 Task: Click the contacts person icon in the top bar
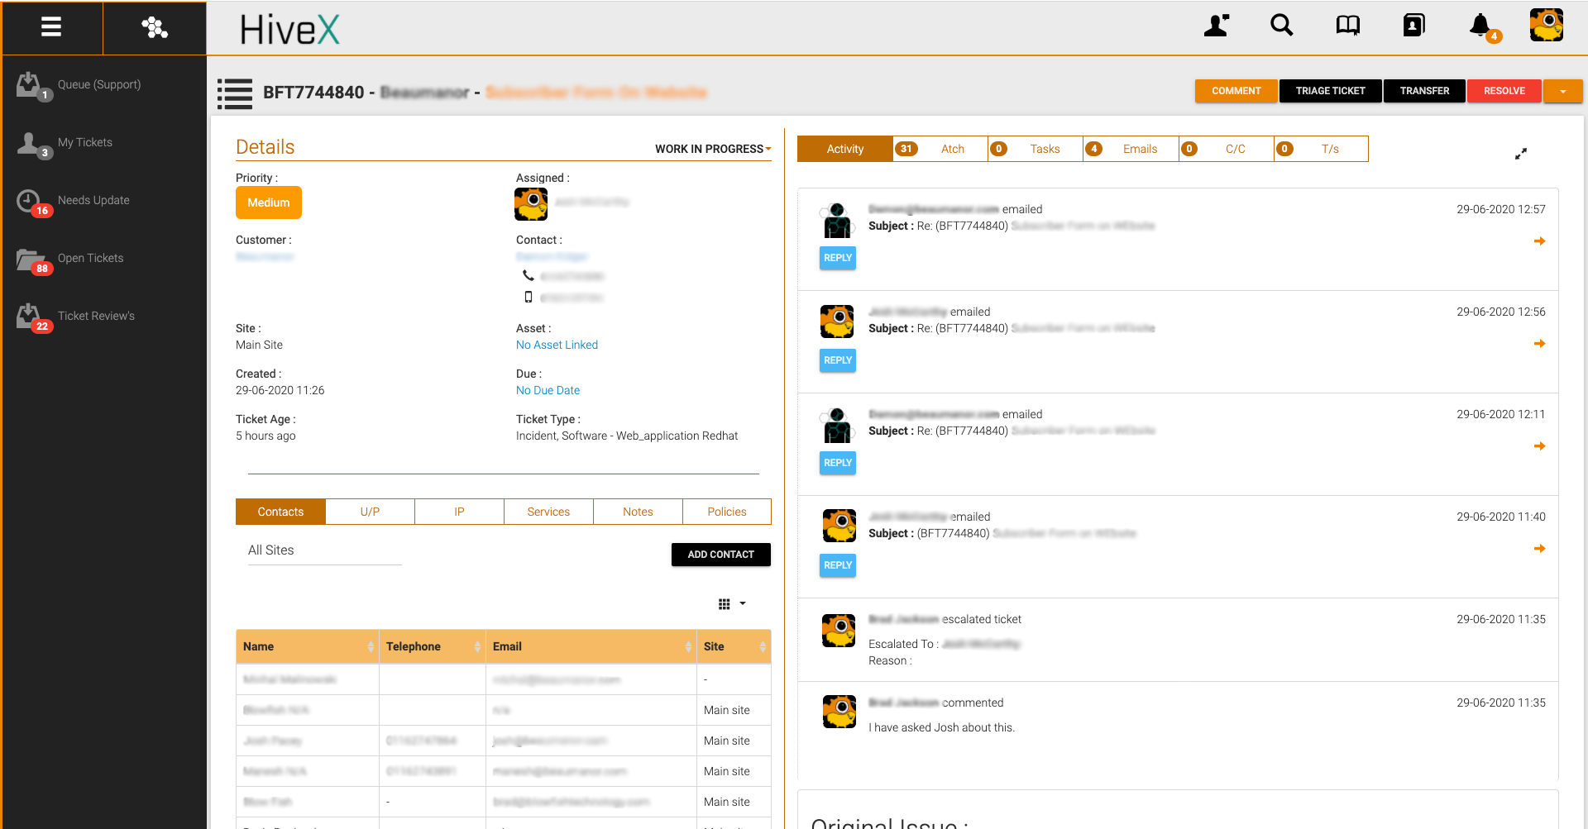pyautogui.click(x=1216, y=26)
